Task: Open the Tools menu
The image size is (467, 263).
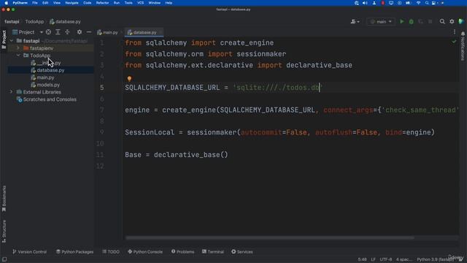Action: pyautogui.click(x=128, y=3)
